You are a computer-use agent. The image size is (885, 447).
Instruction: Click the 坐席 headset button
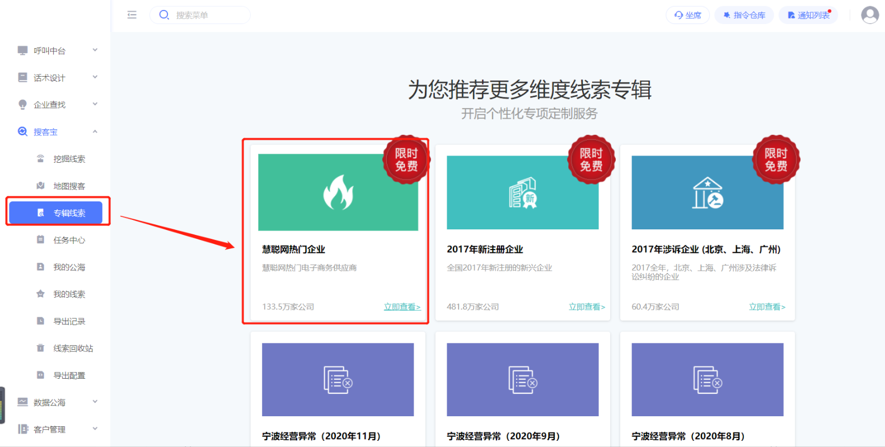point(687,15)
